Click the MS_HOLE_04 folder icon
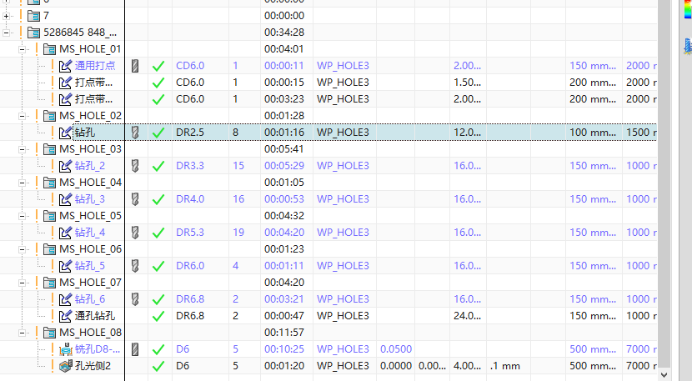 (x=49, y=183)
